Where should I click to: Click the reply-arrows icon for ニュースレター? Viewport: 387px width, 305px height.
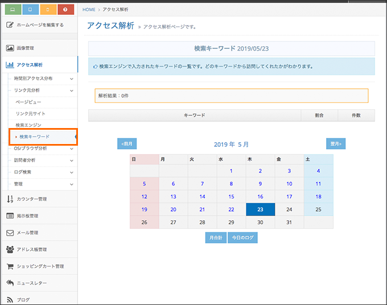point(10,283)
